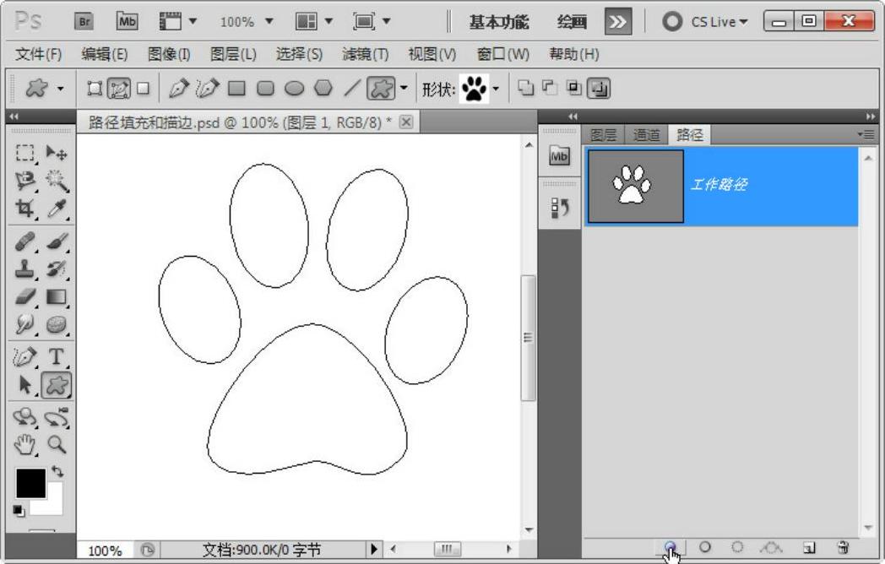Viewport: 885px width, 564px height.
Task: Open the Paths panel options menu
Action: 865,134
